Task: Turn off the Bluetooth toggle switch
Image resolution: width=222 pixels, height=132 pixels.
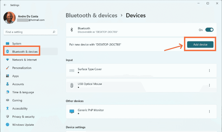Action: (209, 30)
